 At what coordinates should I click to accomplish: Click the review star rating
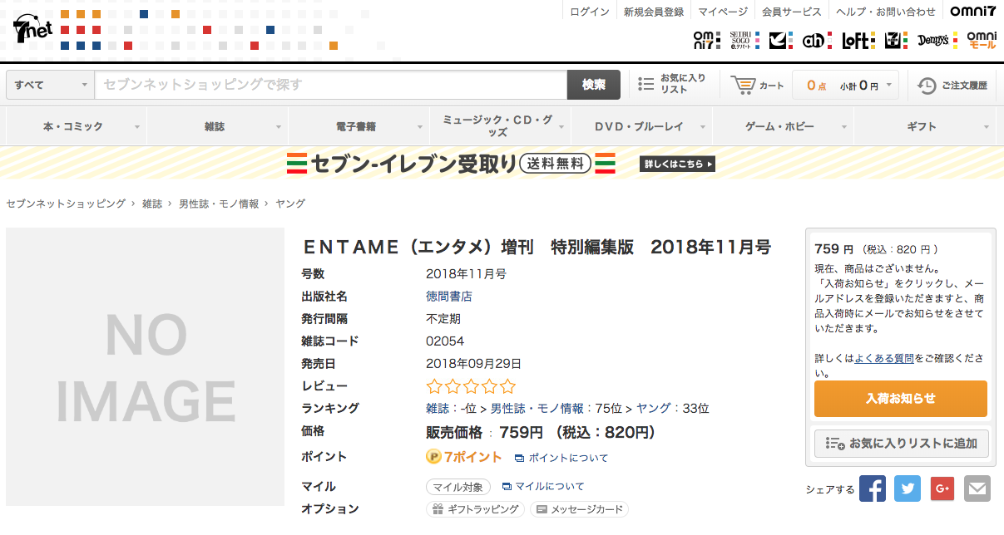(471, 386)
